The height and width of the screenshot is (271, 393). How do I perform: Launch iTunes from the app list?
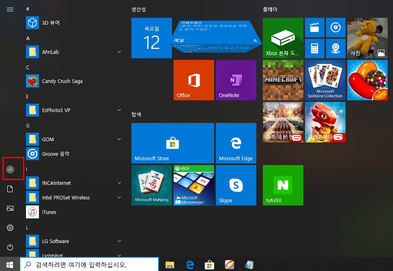74,212
